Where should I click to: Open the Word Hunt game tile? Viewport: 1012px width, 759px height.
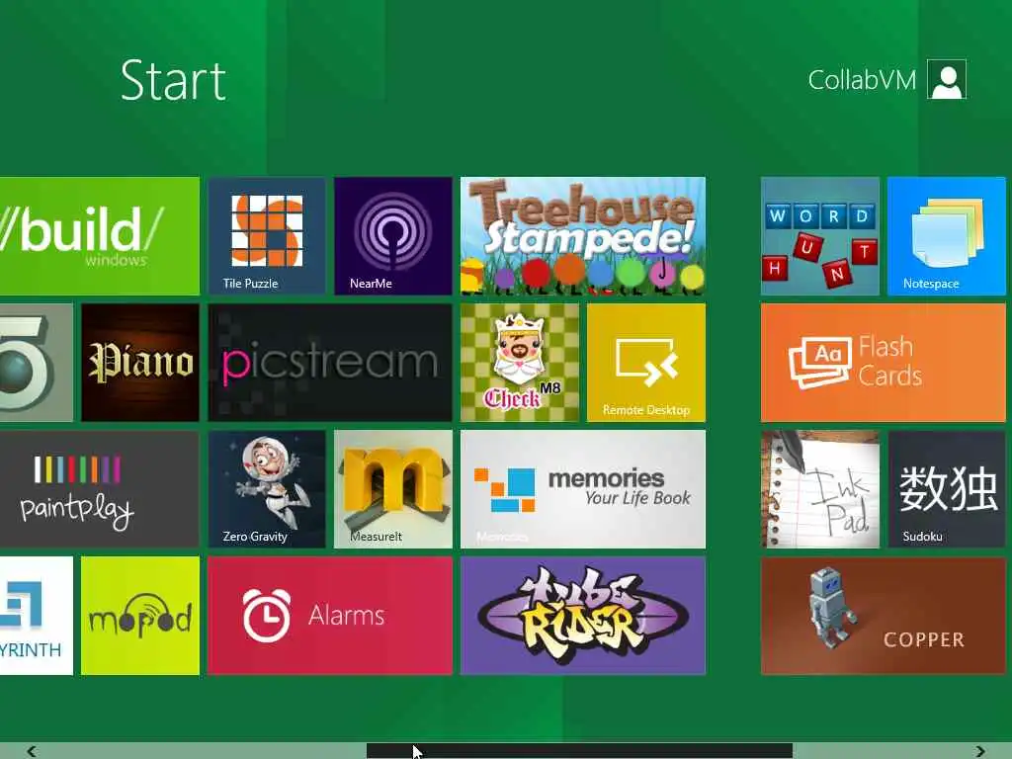coord(819,236)
